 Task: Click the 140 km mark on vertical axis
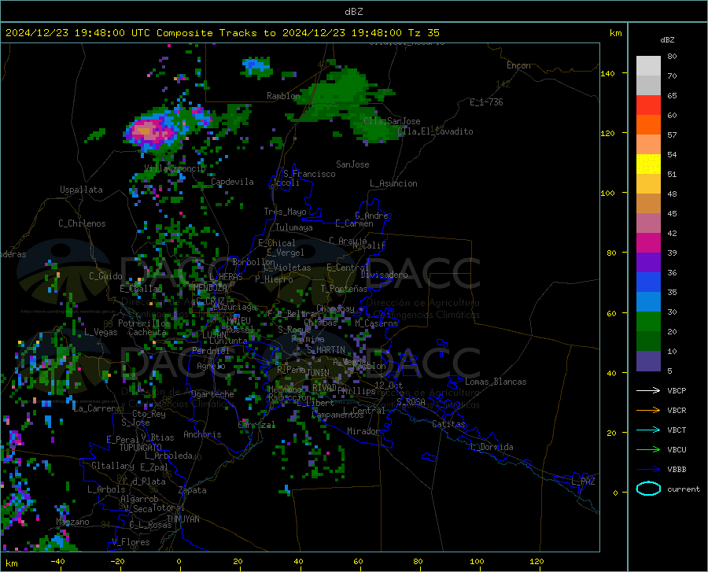[x=607, y=73]
